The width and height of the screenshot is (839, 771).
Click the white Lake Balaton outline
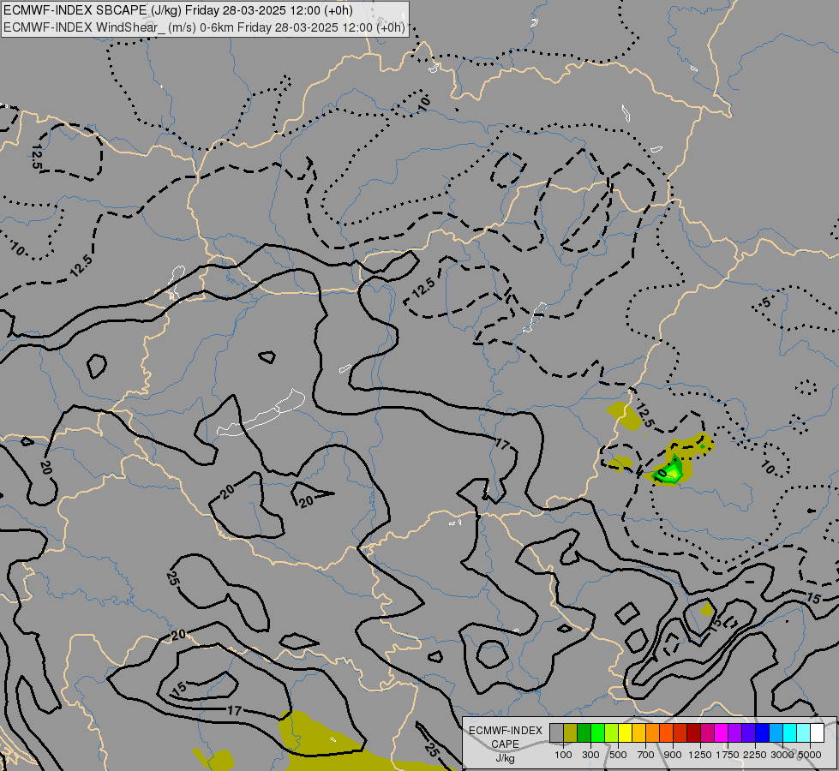pos(261,414)
